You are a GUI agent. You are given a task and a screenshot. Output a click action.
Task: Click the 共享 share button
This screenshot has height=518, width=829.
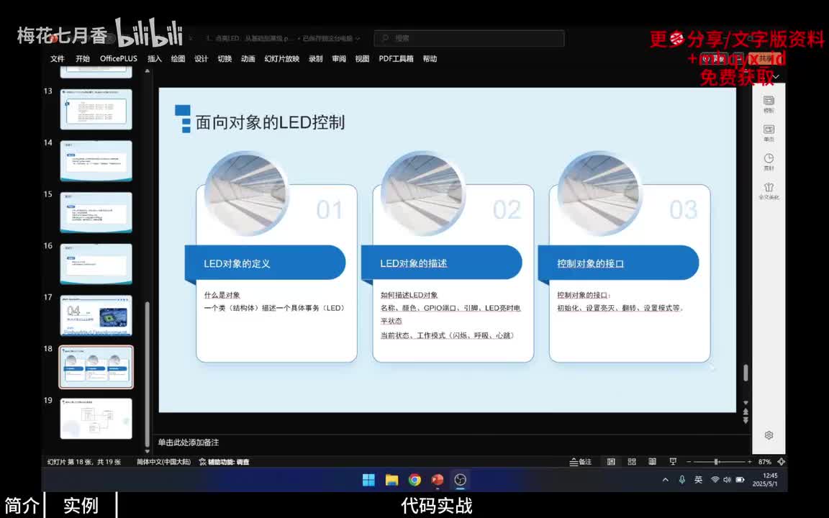766,59
